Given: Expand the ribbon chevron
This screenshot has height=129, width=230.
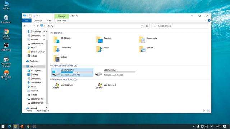Looking at the screenshot, I should [206, 20].
